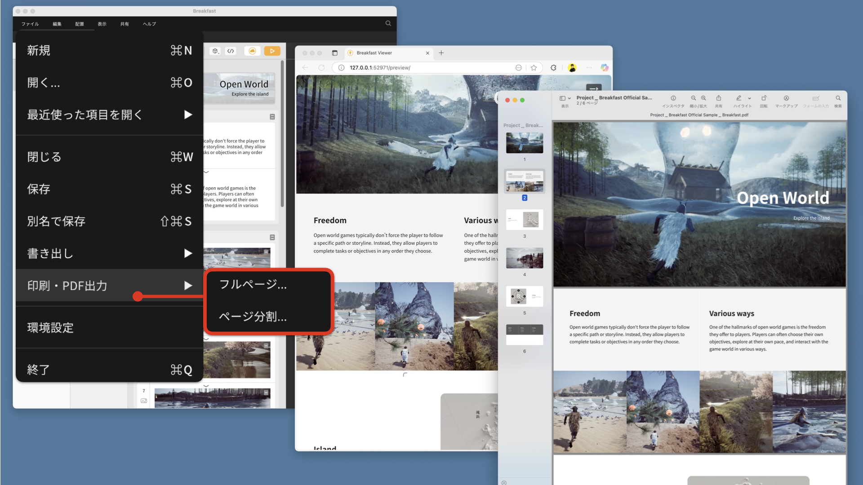The image size is (863, 485).
Task: Click the 3D box component icon
Action: pyautogui.click(x=215, y=51)
